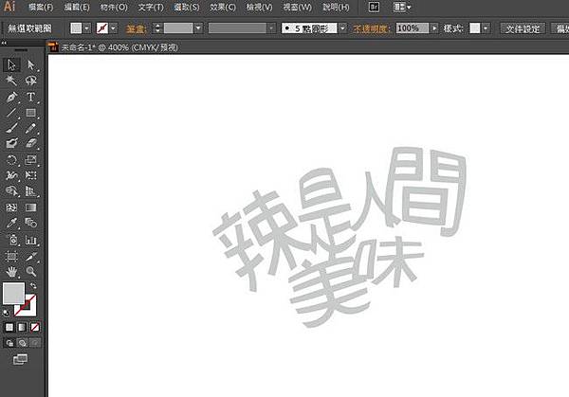Select the Column Graph tool
The height and width of the screenshot is (397, 569).
31,240
